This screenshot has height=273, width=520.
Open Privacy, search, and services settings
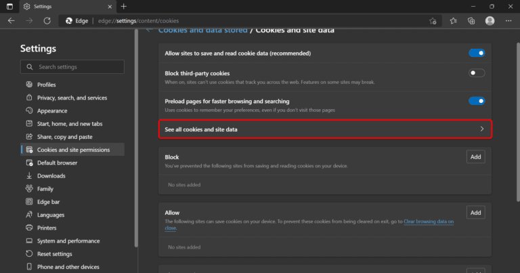[72, 98]
